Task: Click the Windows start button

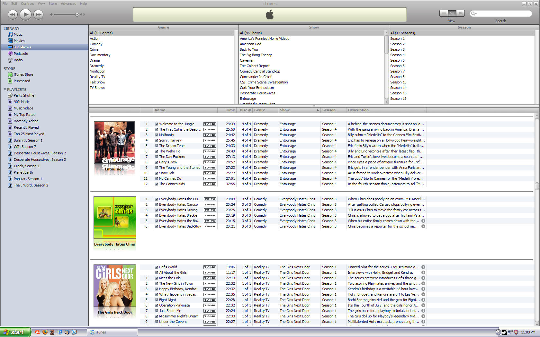Action: point(15,332)
